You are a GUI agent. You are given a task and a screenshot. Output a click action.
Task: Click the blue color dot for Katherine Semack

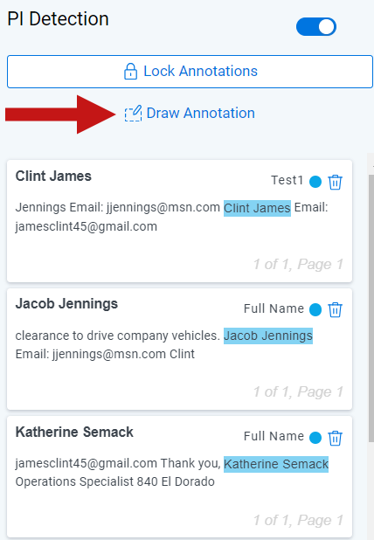tap(315, 438)
